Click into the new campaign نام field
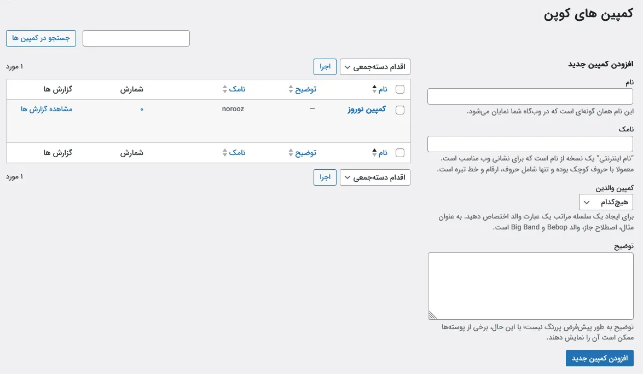 pos(530,96)
